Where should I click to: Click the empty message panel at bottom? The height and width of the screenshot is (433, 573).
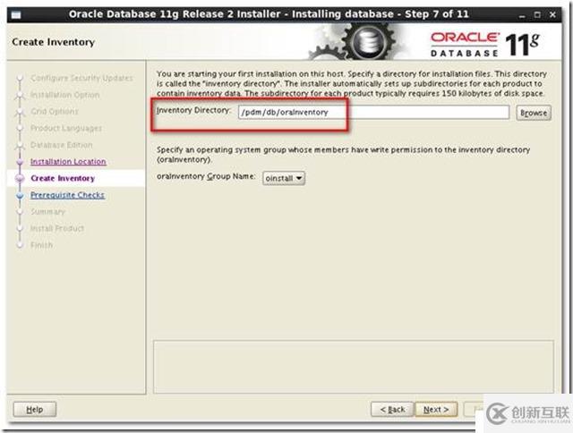coord(354,367)
